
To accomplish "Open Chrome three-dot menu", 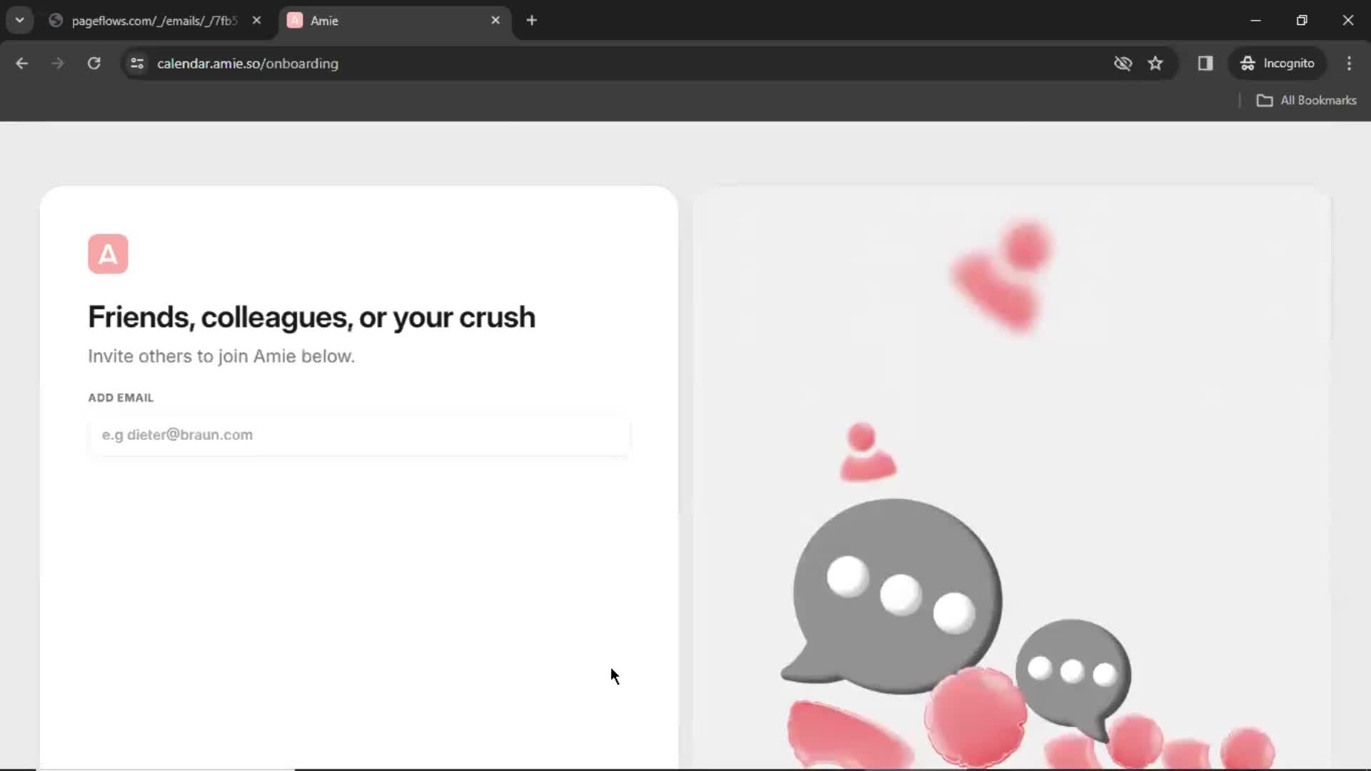I will [x=1349, y=63].
